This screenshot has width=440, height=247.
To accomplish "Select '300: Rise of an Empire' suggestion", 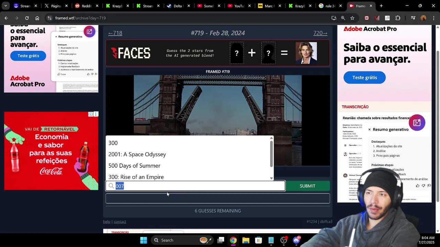I will pos(189,177).
